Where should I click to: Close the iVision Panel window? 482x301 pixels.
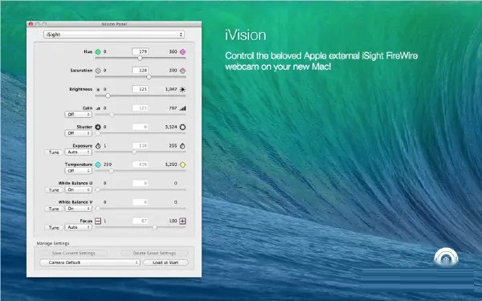coord(31,24)
